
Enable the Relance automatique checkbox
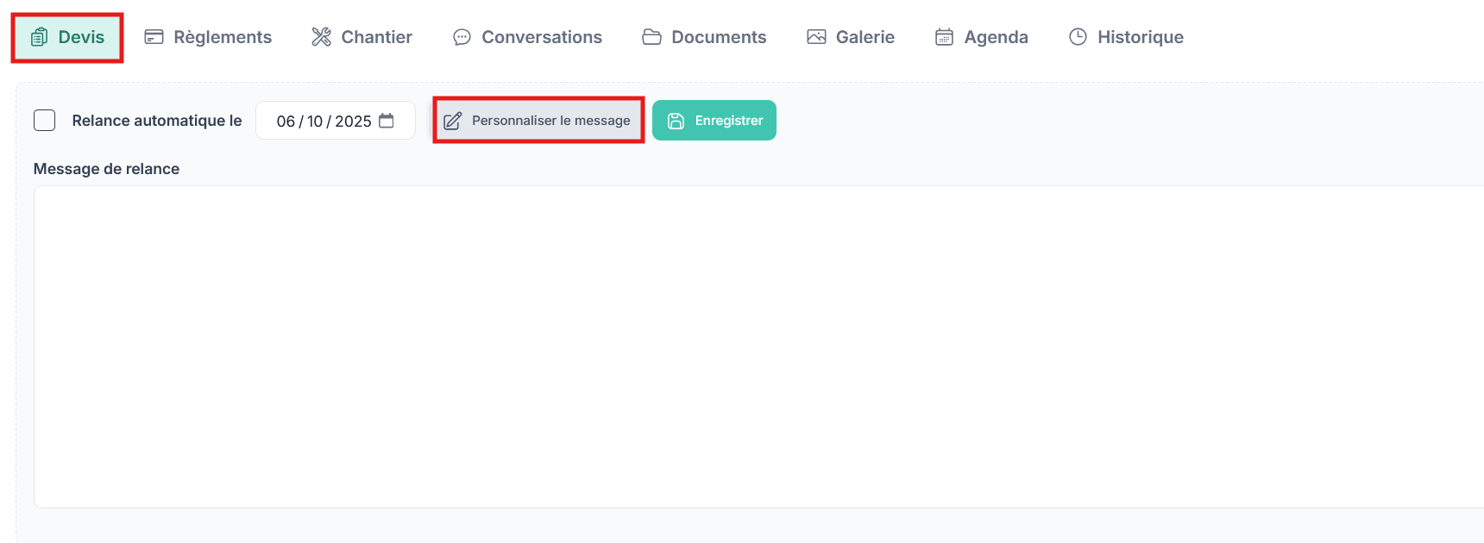tap(44, 120)
